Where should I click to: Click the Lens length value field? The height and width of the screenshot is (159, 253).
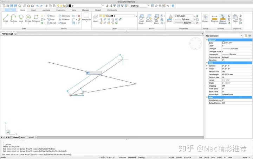coord(236,75)
